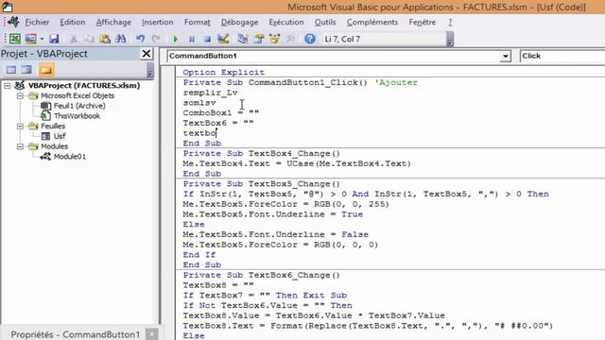Open the Object Browser toolbar icon
This screenshot has height=340, width=605.
[x=275, y=39]
